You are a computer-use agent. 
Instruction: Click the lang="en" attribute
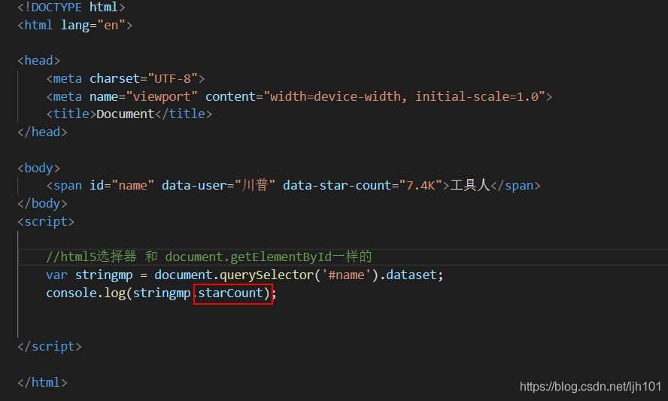tap(93, 26)
